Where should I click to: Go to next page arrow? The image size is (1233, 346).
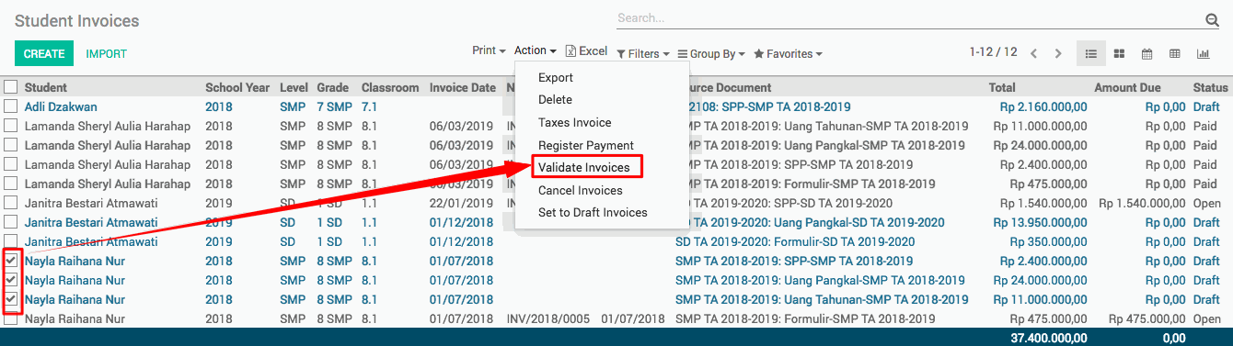(x=1058, y=53)
